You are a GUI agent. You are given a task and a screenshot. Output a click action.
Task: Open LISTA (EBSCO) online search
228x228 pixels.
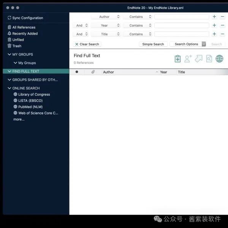(x=28, y=101)
